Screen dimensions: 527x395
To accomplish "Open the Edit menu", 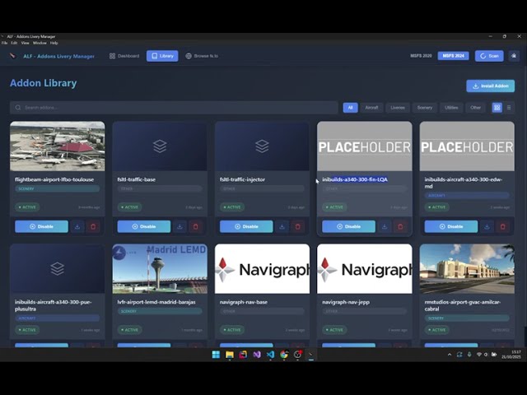I will pos(14,43).
